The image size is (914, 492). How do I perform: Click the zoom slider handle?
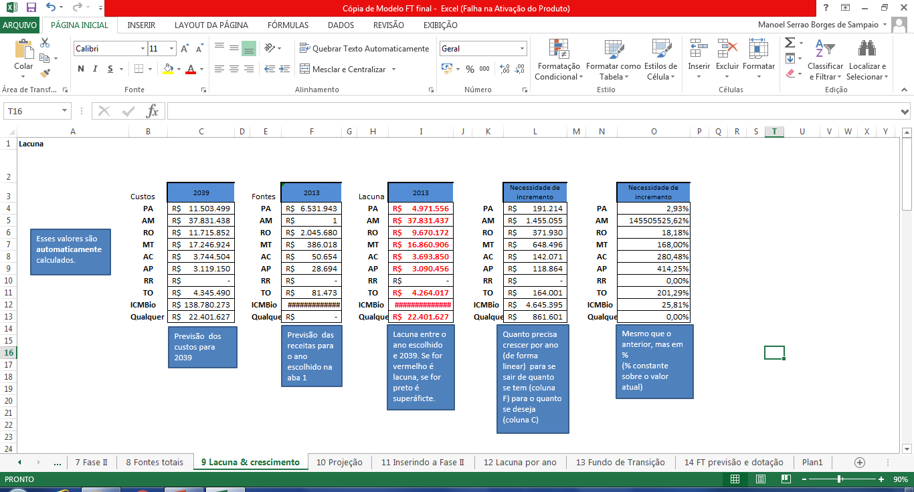839,479
